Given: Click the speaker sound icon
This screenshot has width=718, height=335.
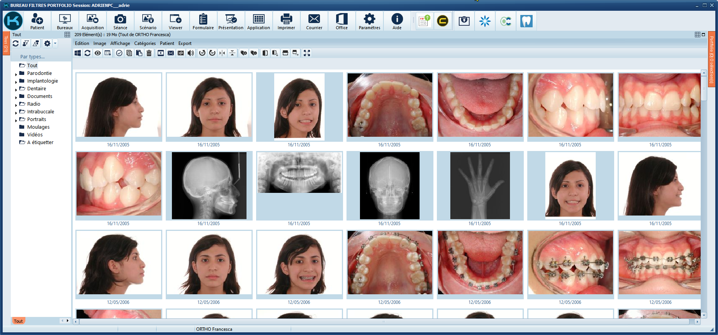Looking at the screenshot, I should click(191, 53).
